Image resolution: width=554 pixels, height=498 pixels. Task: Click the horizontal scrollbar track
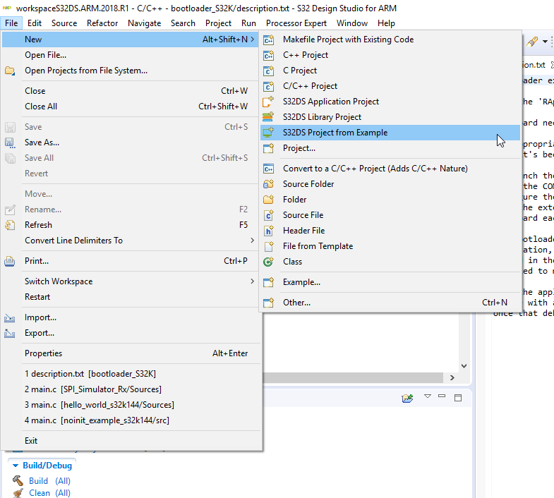pos(354,377)
